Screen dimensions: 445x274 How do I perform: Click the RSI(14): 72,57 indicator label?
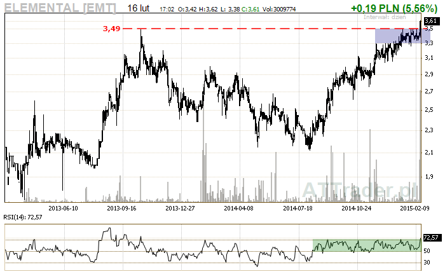23,217
